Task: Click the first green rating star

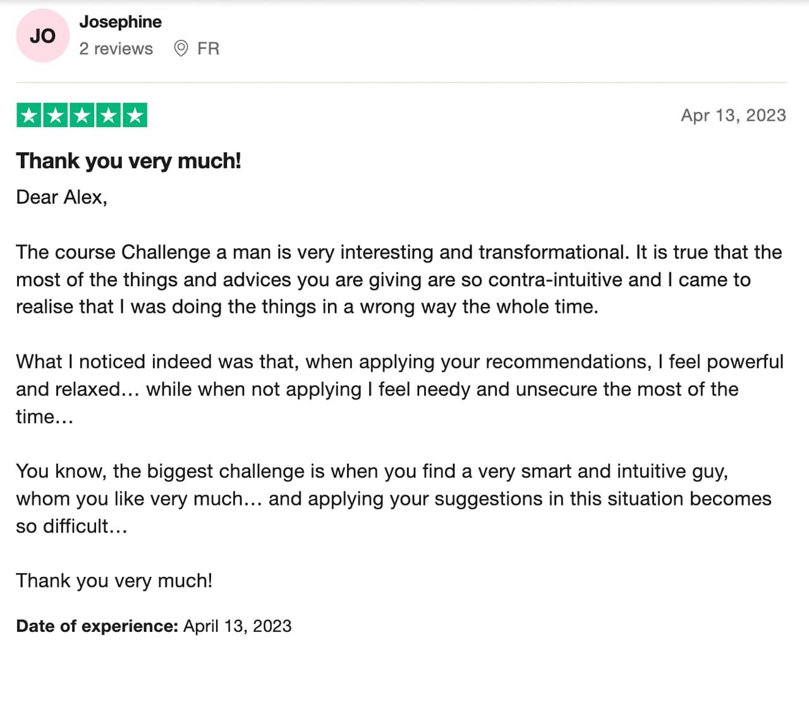Action: (x=29, y=115)
